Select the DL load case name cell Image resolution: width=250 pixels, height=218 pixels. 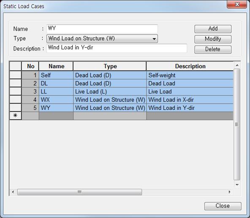click(56, 83)
